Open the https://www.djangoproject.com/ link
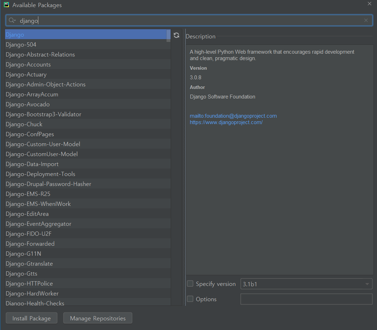The height and width of the screenshot is (330, 377). [x=226, y=122]
